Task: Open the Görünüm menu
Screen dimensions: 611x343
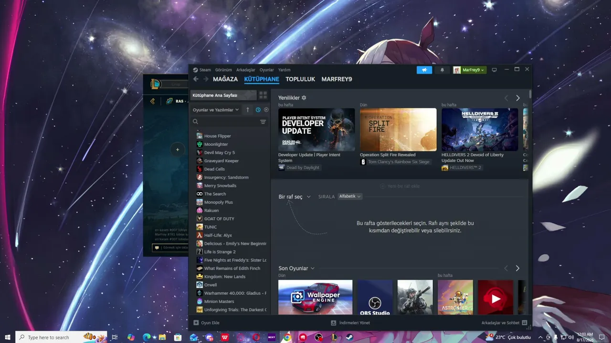Action: tap(223, 70)
